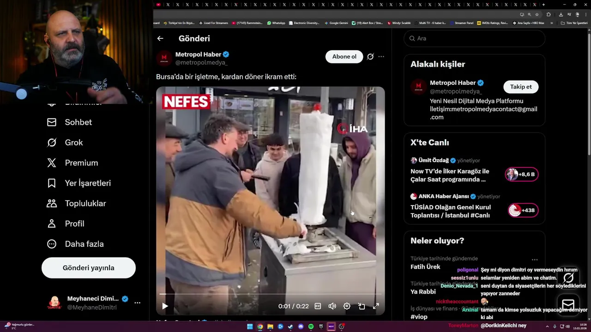
Task: Click the +438 listeners badge
Action: click(x=523, y=210)
